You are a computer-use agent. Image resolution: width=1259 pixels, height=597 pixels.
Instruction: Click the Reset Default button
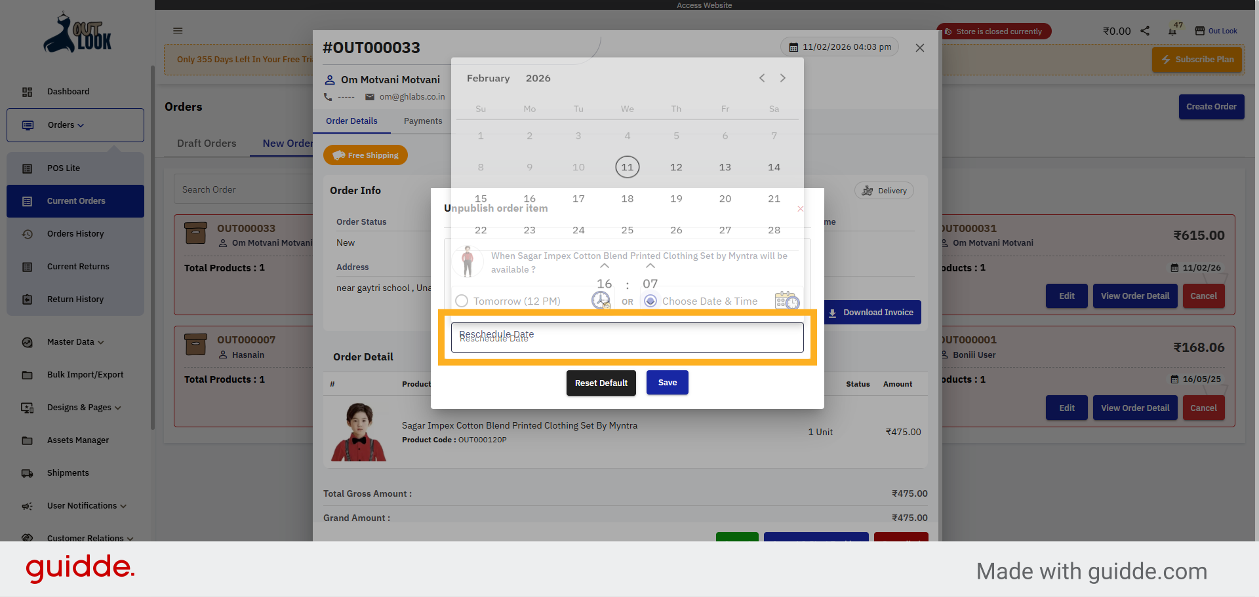(x=601, y=383)
